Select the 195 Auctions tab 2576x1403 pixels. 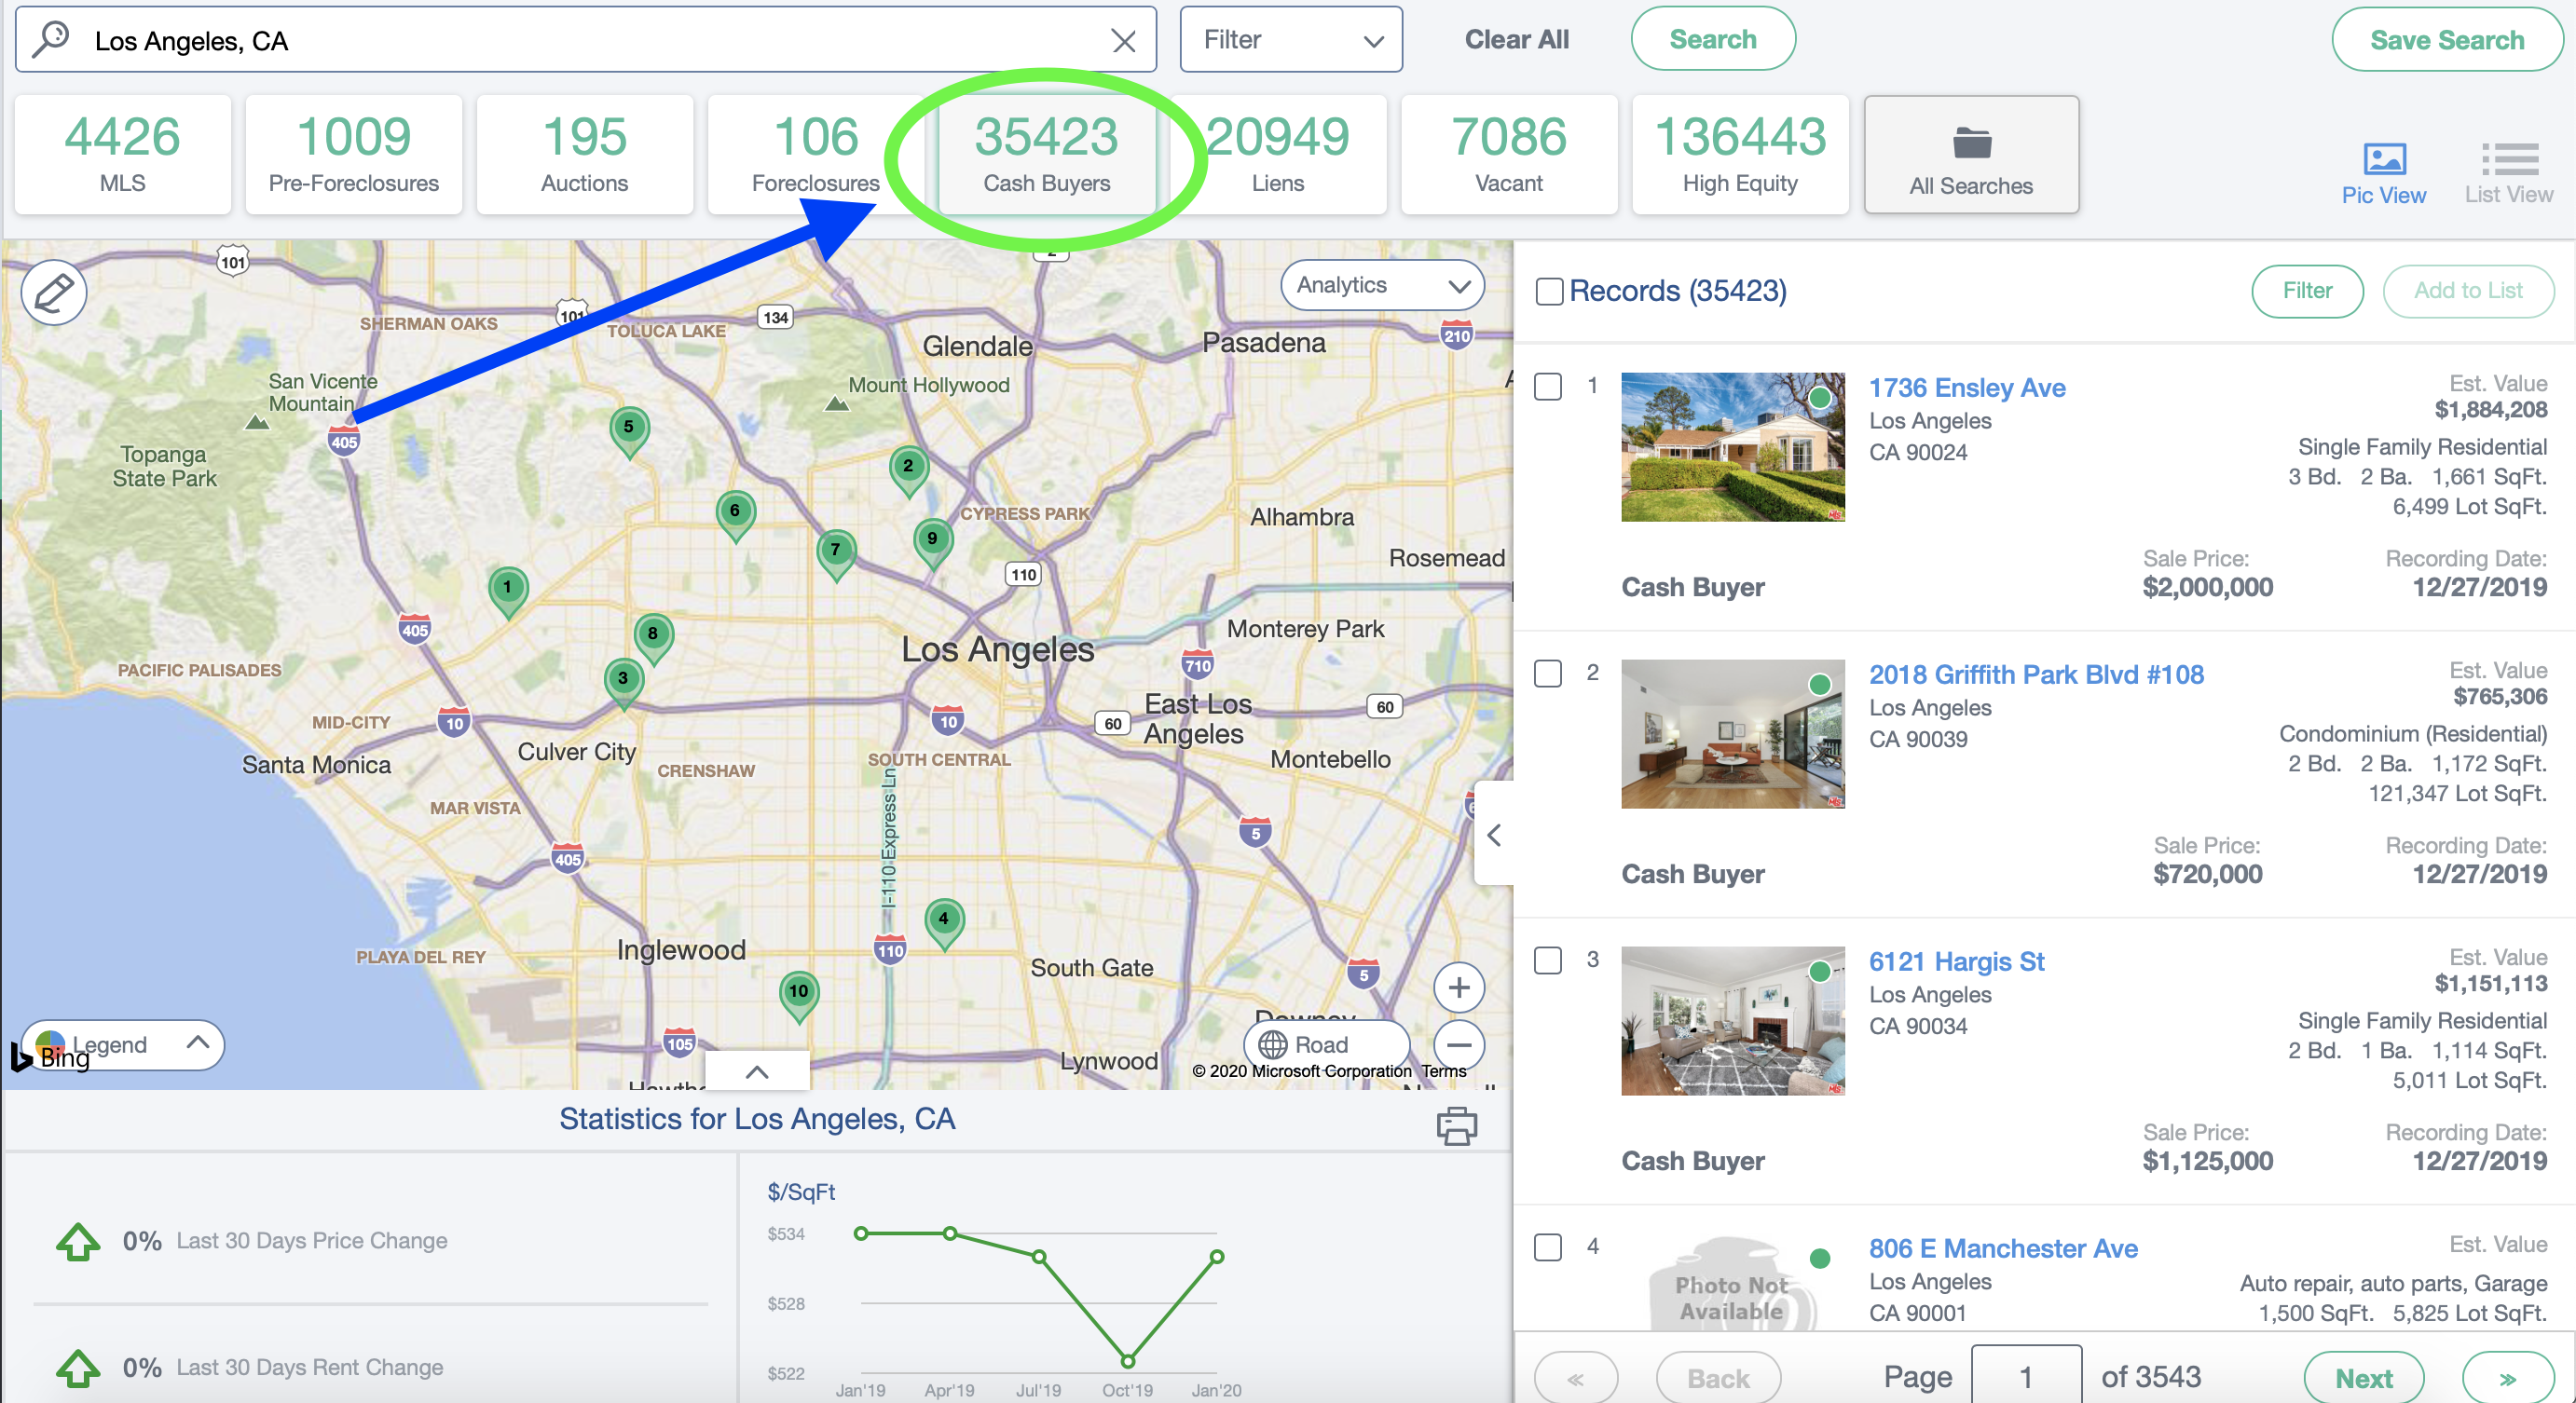[585, 154]
